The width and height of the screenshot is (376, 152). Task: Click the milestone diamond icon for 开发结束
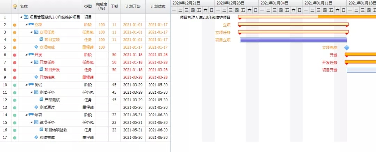pyautogui.click(x=36, y=77)
